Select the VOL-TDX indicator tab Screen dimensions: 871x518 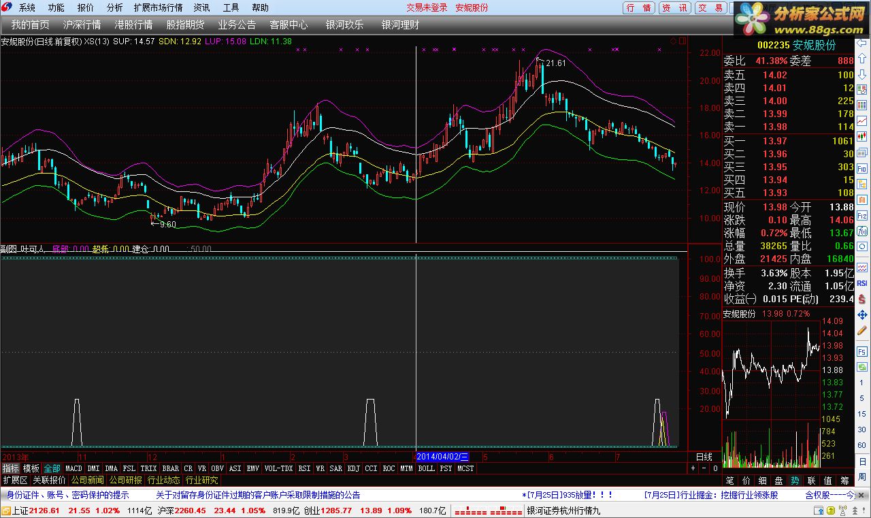[278, 468]
